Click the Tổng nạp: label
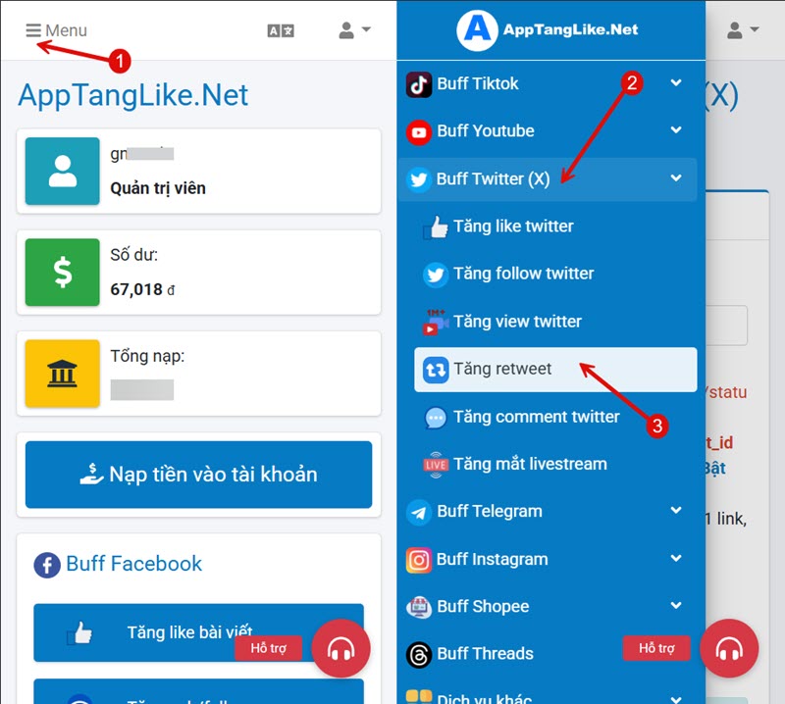This screenshot has width=785, height=704. (147, 356)
